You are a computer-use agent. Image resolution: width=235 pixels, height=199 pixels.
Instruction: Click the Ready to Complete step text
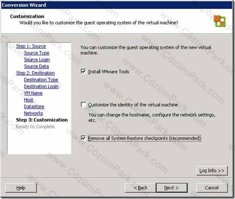point(35,127)
